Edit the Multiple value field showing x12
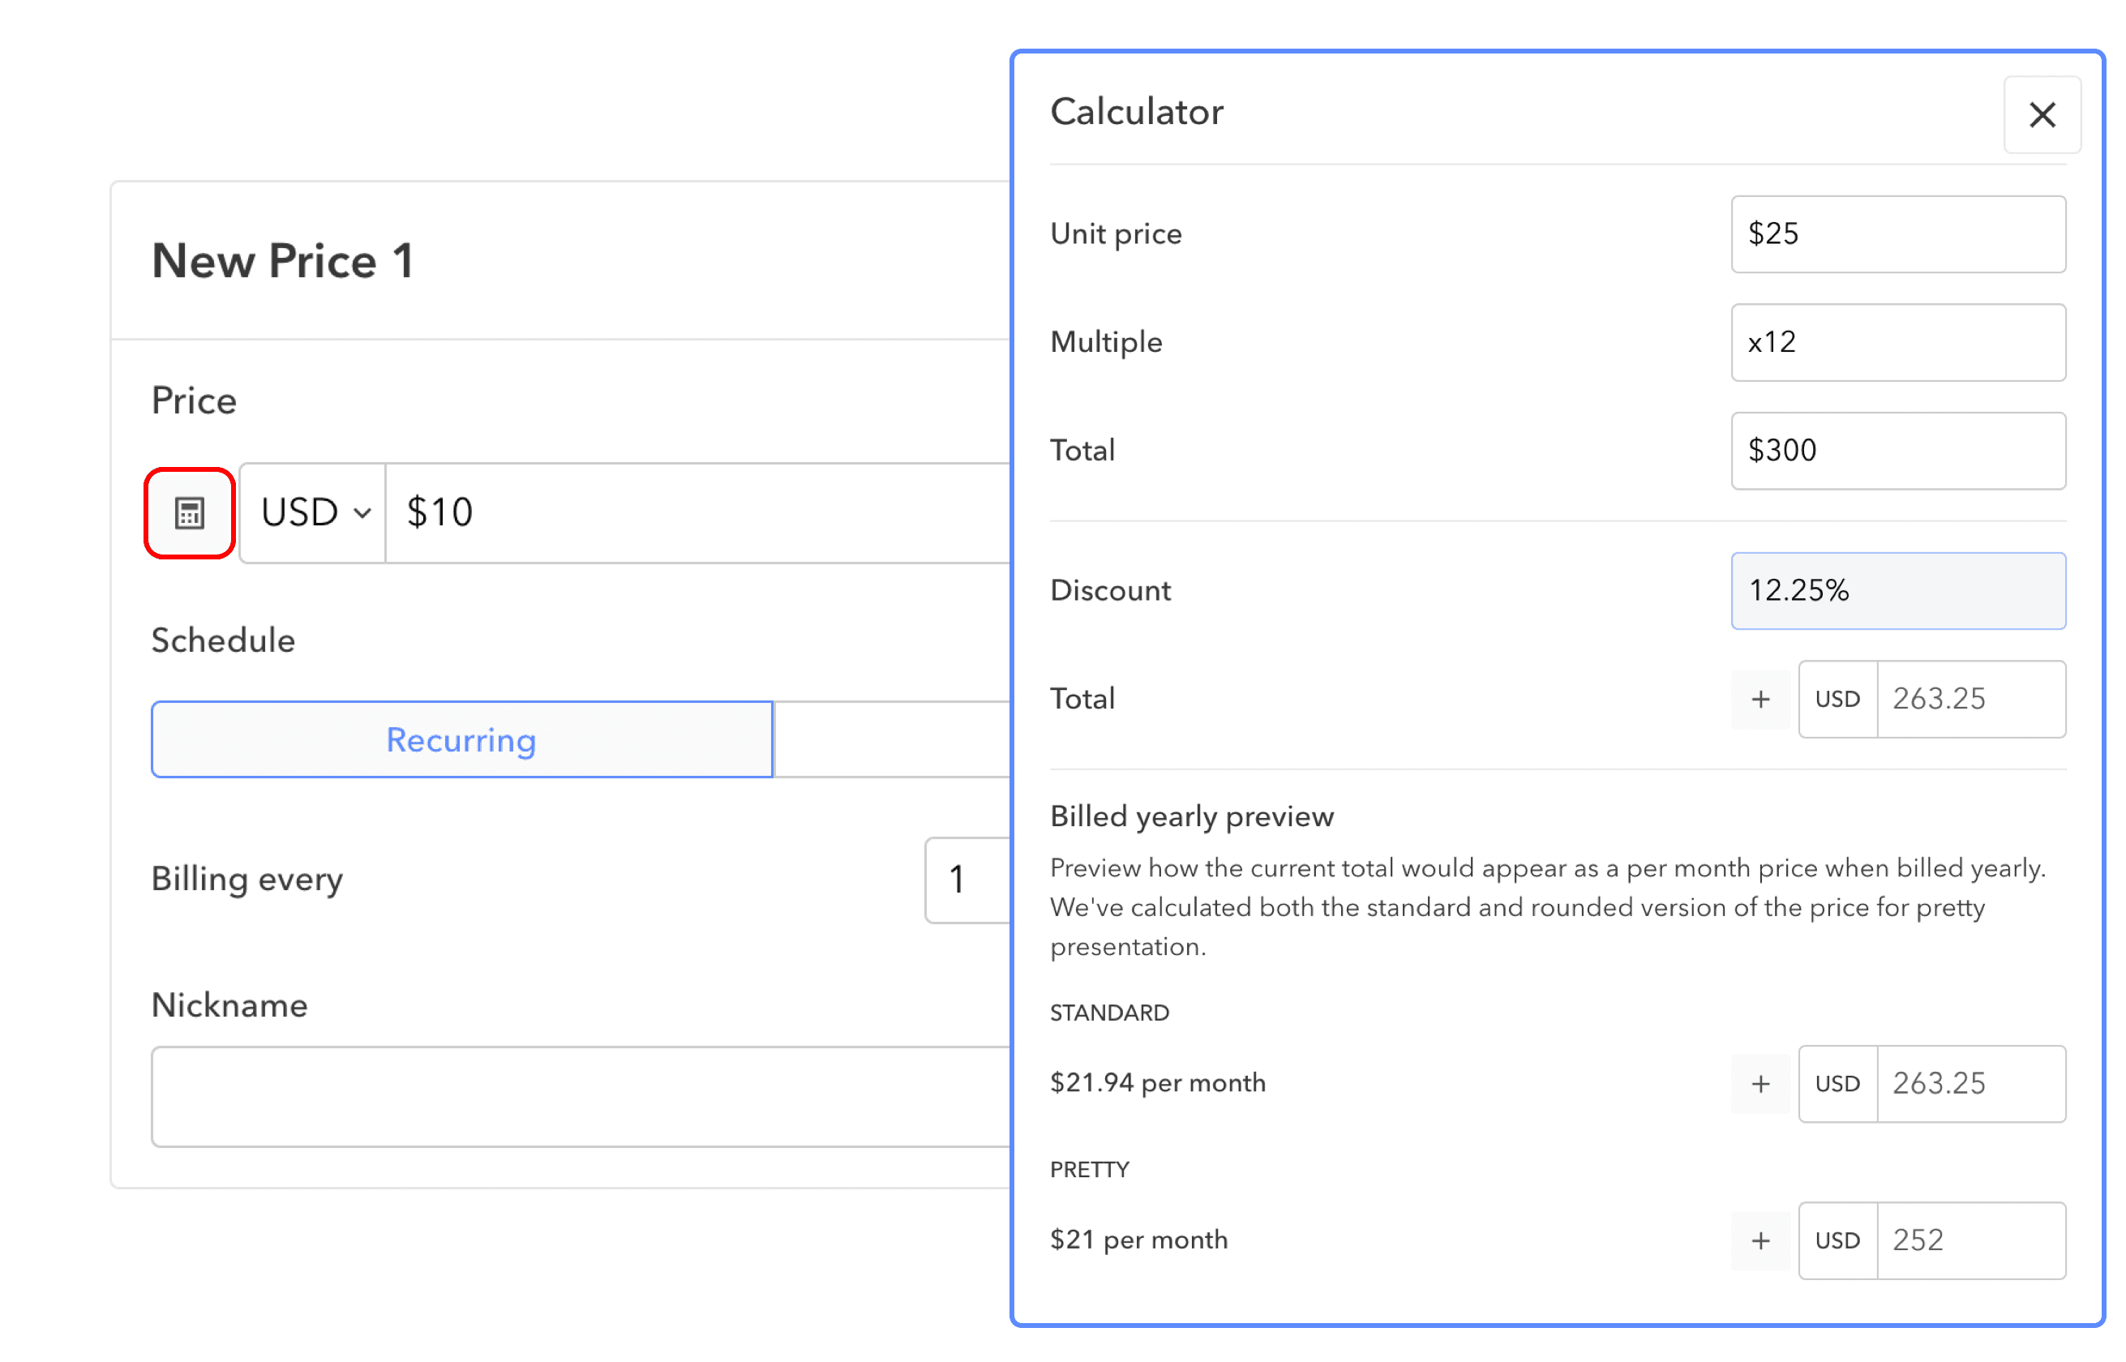 [x=1897, y=340]
